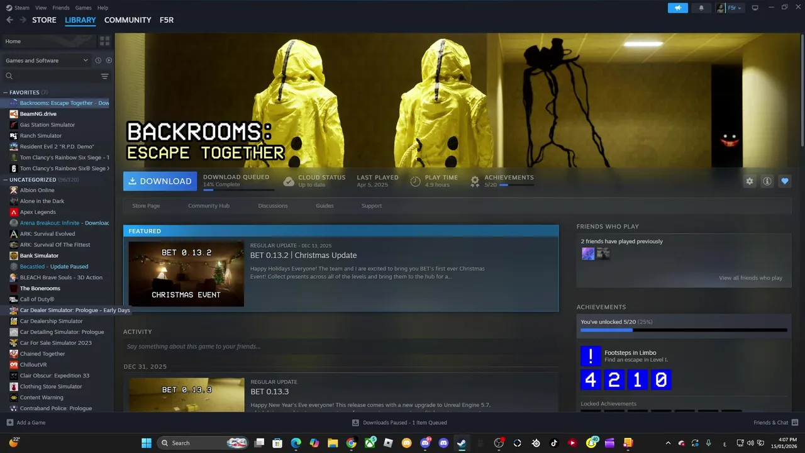Select BeamNG.drive in library
The height and width of the screenshot is (453, 805).
point(38,114)
